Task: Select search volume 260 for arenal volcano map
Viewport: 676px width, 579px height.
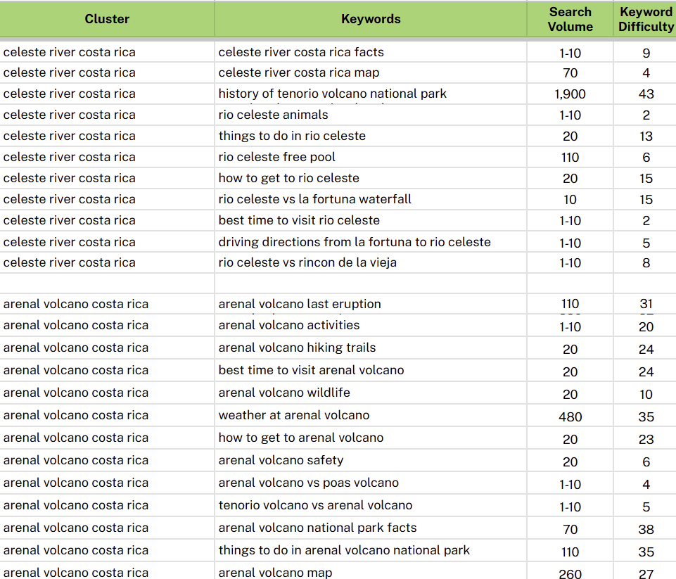Action: pyautogui.click(x=570, y=571)
